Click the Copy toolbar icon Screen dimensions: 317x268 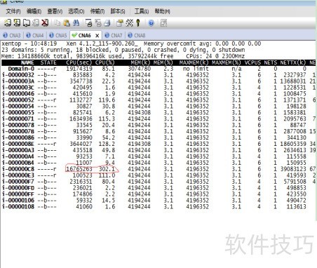click(x=57, y=23)
